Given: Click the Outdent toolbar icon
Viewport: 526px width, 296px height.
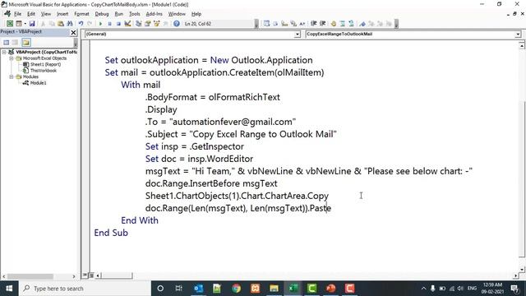Looking at the screenshot, I should [x=322, y=24].
